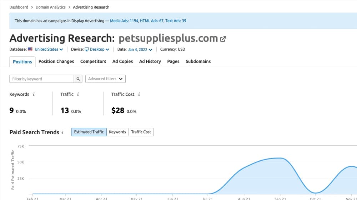Show info icon next to Traffic metric
Viewport: 357px width, 200px height.
tap(78, 94)
